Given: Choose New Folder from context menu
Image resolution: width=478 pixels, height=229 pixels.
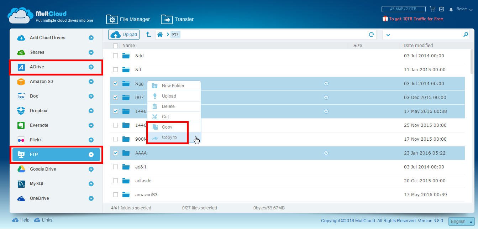Looking at the screenshot, I should coord(174,86).
